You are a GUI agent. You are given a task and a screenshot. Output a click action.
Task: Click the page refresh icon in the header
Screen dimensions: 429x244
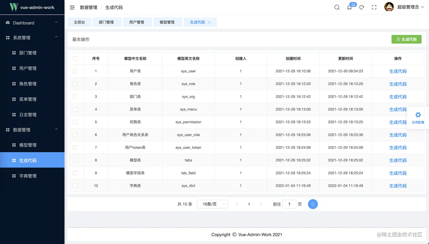pyautogui.click(x=362, y=7)
